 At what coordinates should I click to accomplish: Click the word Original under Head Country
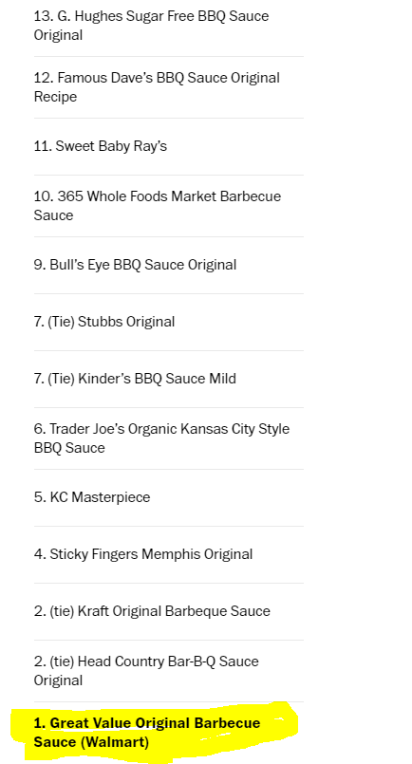coord(58,680)
